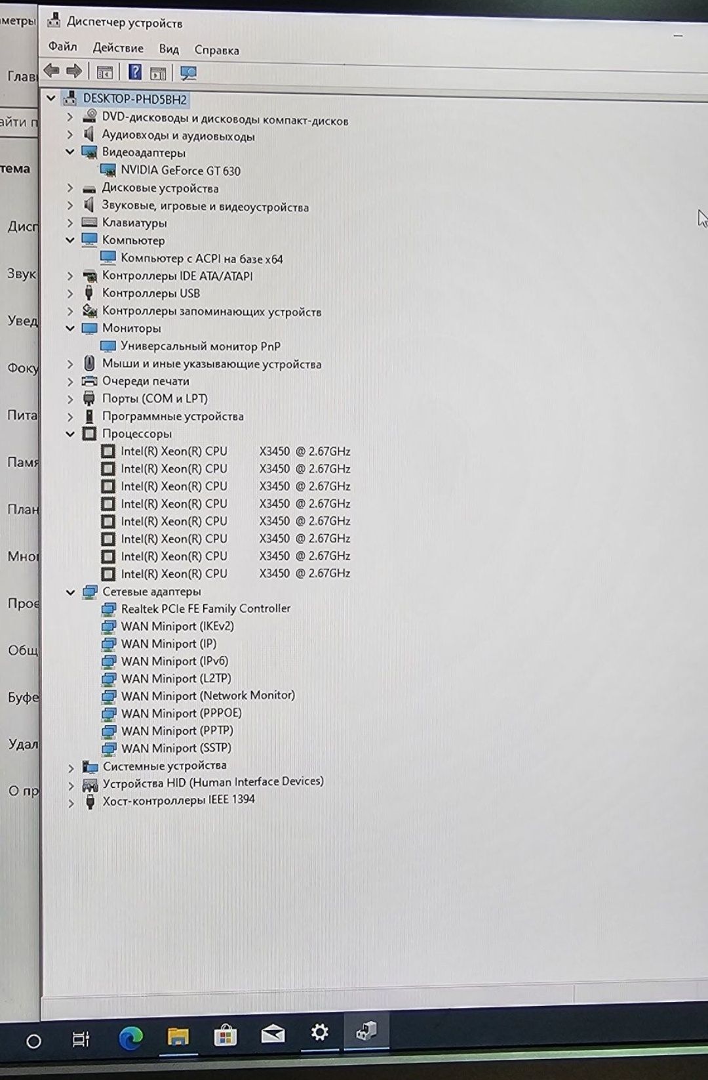The width and height of the screenshot is (708, 1080).
Task: Select the Универсальный монитор PnP icon
Action: 108,346
